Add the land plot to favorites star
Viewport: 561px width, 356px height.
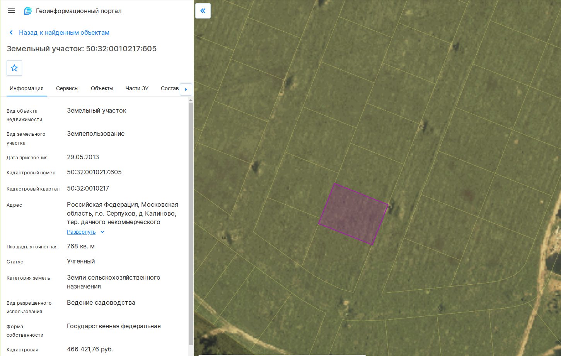[14, 68]
